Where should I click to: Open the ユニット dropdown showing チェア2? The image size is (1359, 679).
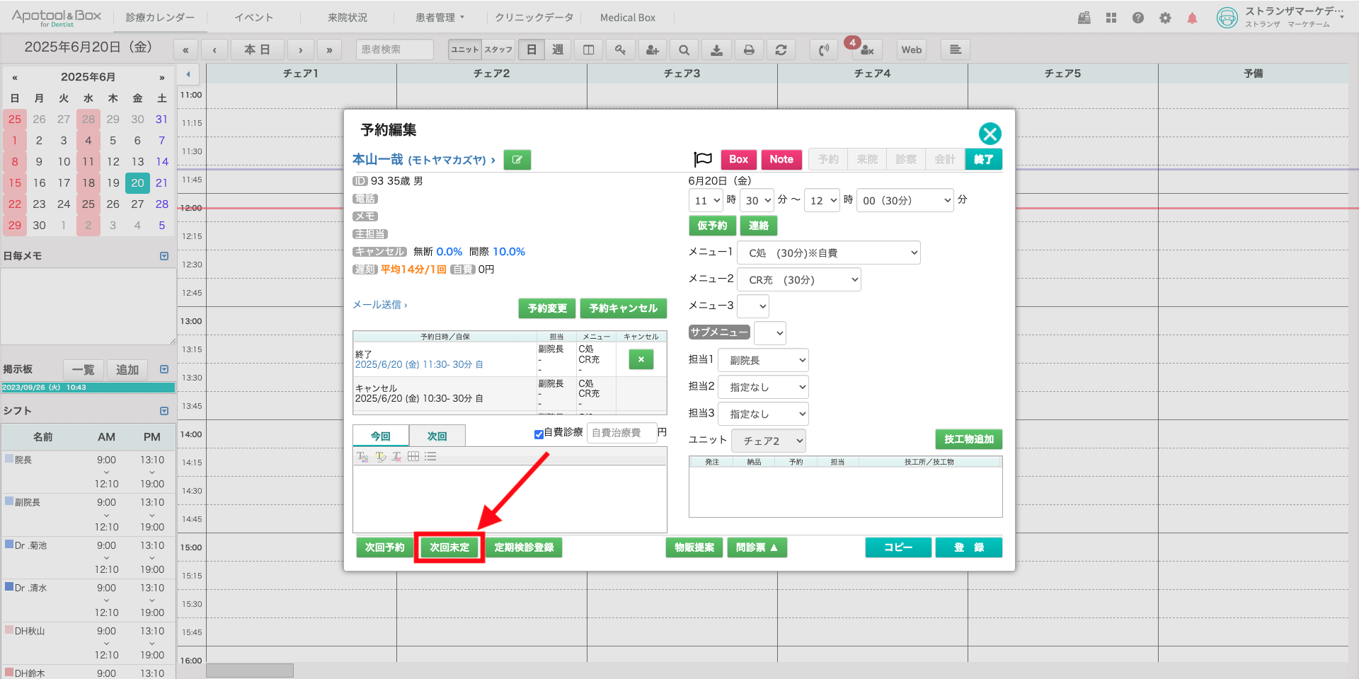click(x=768, y=441)
